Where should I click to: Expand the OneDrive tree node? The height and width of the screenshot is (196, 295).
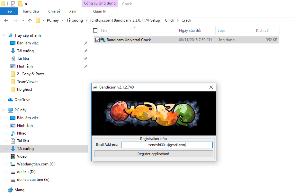[4, 100]
